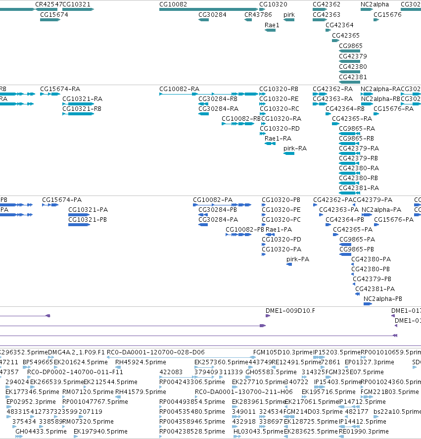The height and width of the screenshot is (439, 421).
Task: Select the CG9865-PB protein feature
Action: 345,254
